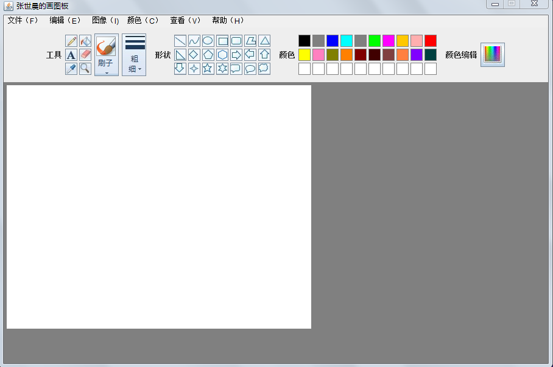553x367 pixels.
Task: Pick the polygon shape
Action: click(250, 41)
